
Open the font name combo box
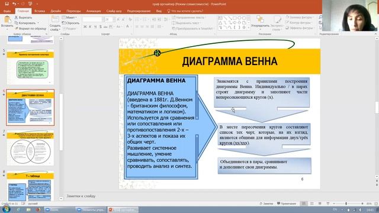click(93, 20)
